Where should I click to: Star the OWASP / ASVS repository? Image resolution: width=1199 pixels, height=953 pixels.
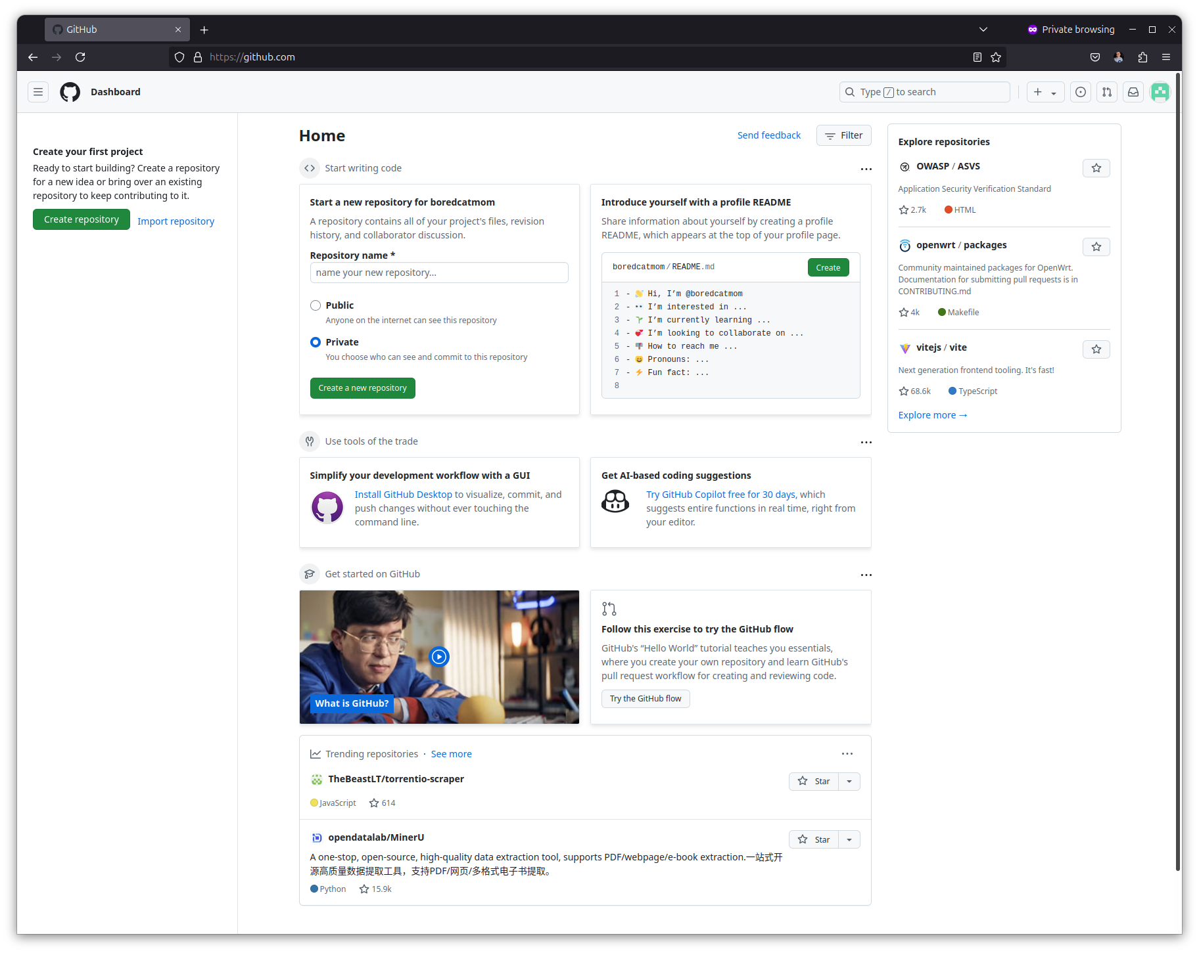pyautogui.click(x=1096, y=168)
